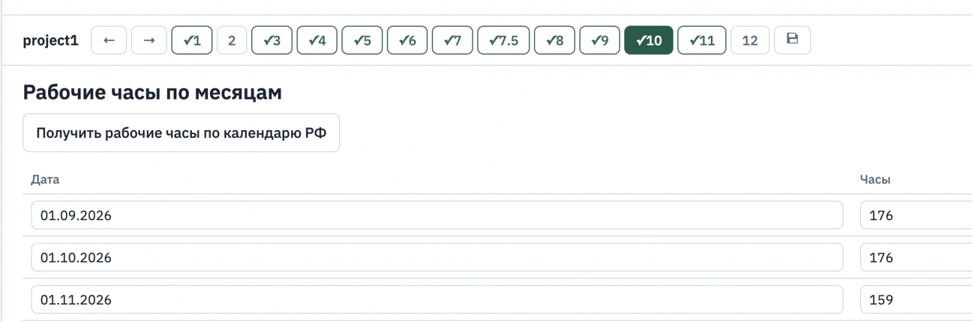Go back with the left arrow button
Image resolution: width=972 pixels, height=322 pixels.
point(109,40)
